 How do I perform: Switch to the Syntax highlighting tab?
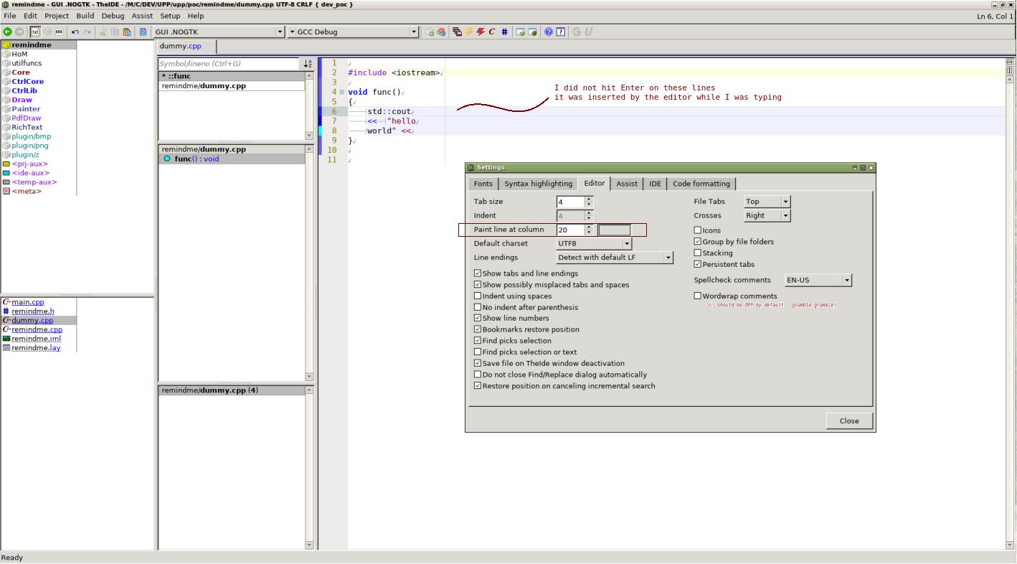click(538, 184)
